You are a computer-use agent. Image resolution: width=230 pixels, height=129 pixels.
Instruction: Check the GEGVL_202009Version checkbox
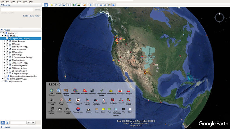pyautogui.click(x=5, y=79)
